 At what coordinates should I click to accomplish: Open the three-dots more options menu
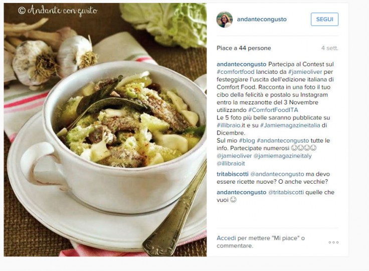(x=333, y=242)
